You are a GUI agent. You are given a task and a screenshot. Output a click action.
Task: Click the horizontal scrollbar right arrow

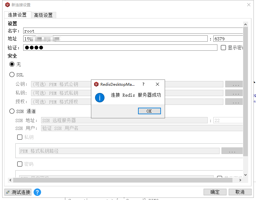click(240, 180)
